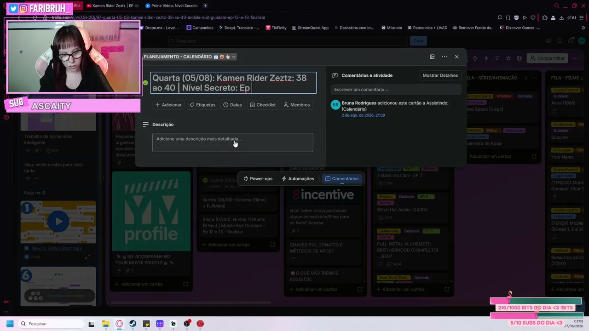Viewport: 589px width, 331px height.
Task: Open the board menu three-dot icon
Action: tap(575, 58)
